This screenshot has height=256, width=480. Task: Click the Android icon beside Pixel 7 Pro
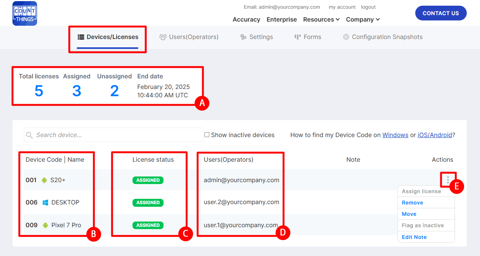45,225
